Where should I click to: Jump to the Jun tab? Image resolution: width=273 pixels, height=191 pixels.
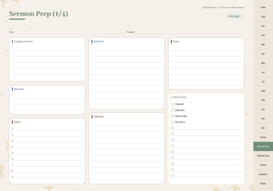pyautogui.click(x=263, y=72)
